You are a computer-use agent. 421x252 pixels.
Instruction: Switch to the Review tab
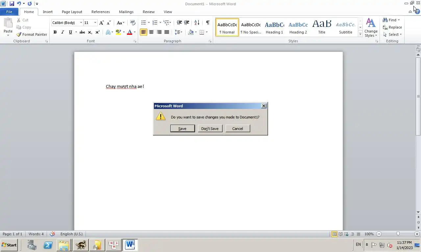tap(149, 12)
